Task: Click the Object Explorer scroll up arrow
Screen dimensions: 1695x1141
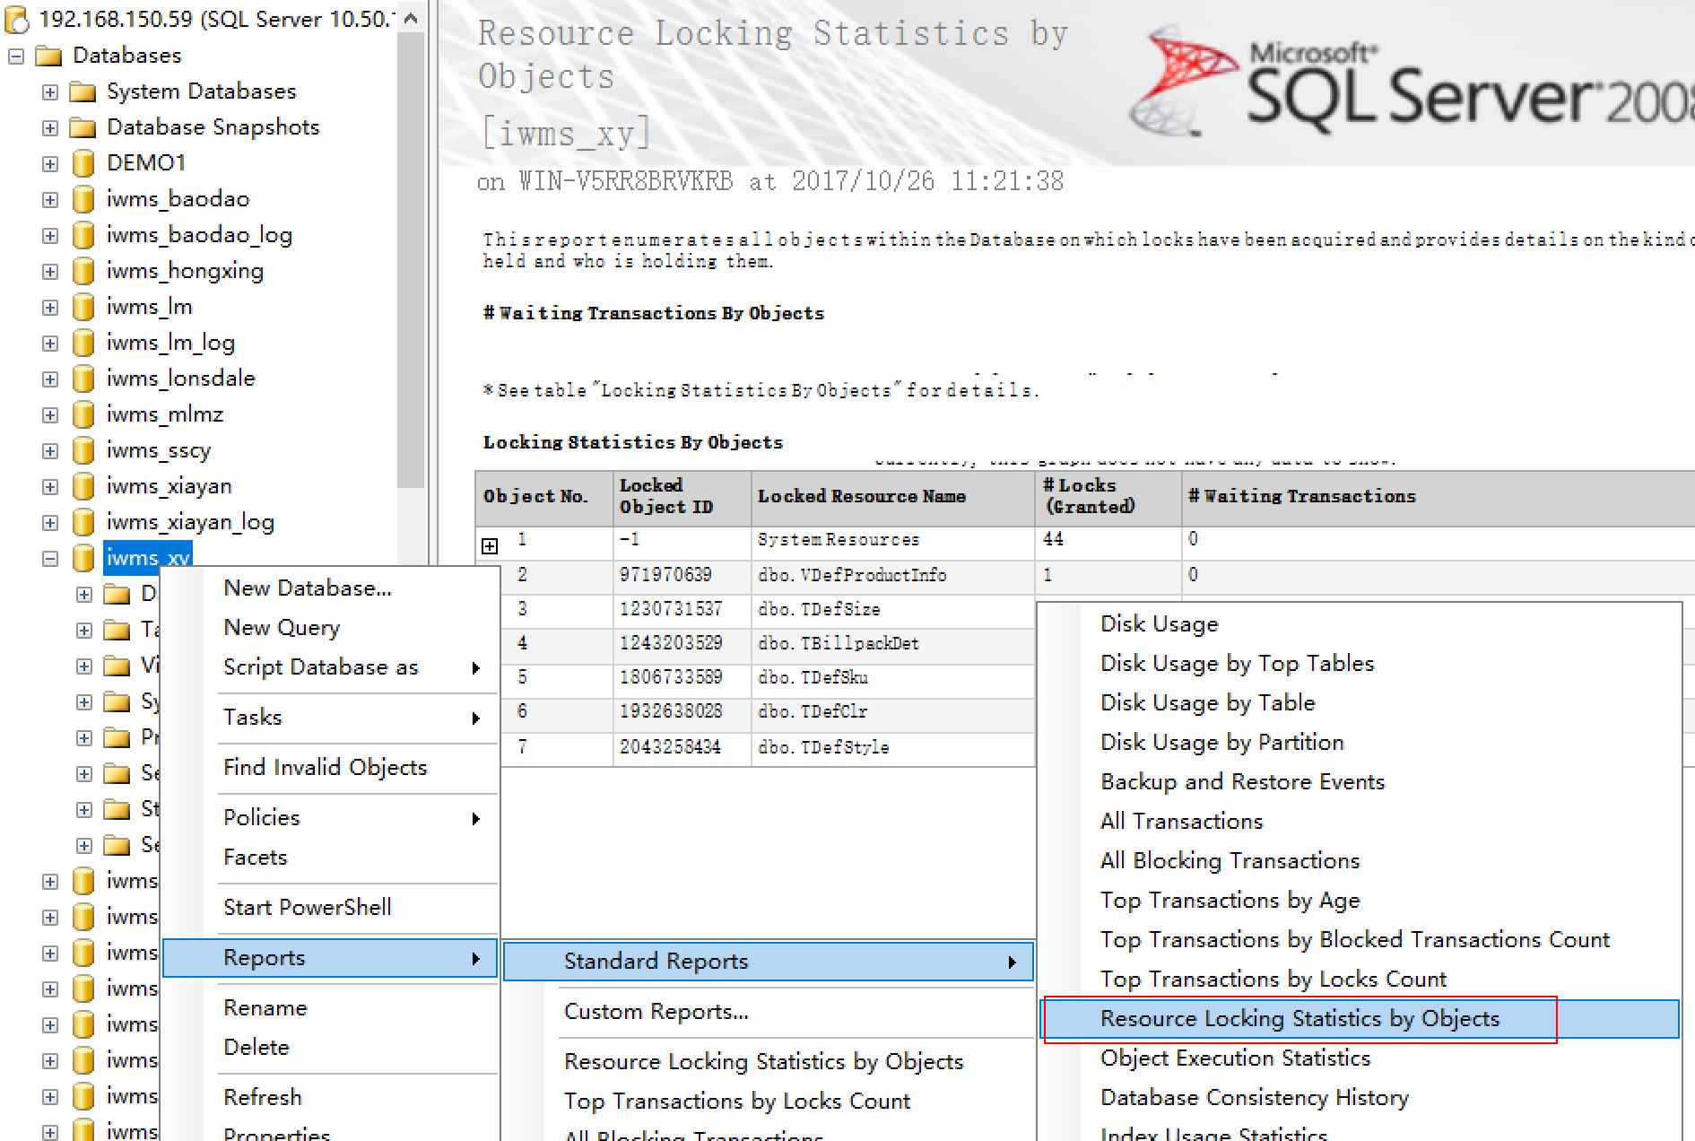Action: click(411, 18)
